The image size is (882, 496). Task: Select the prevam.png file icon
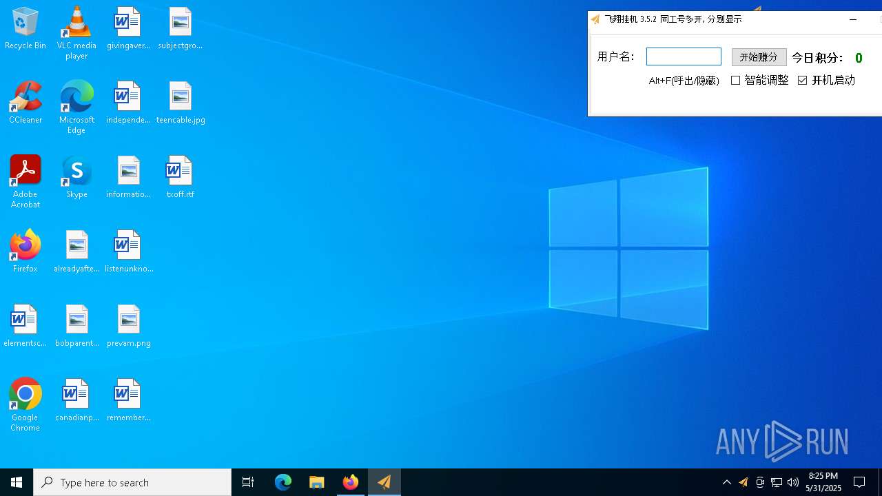[128, 326]
